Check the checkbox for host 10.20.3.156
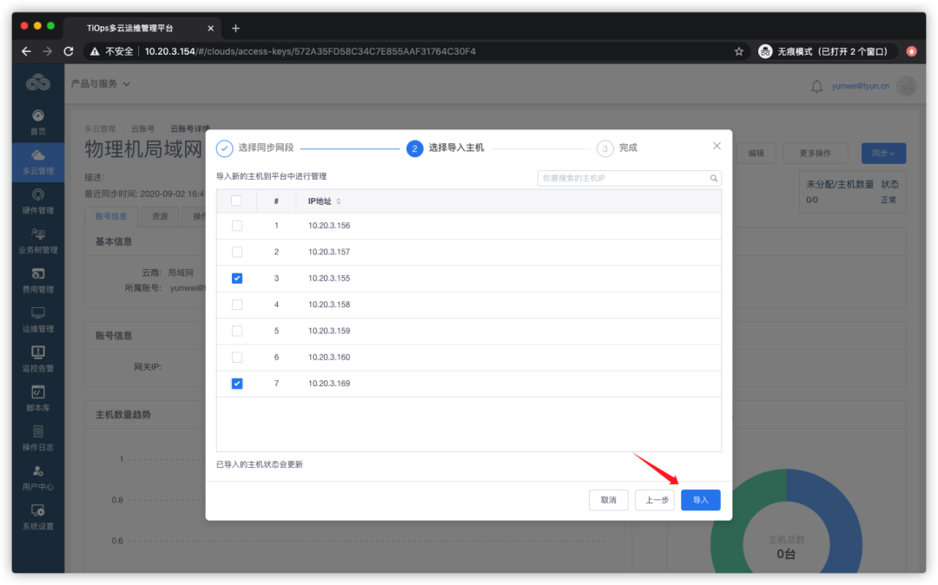938x585 pixels. pos(236,225)
